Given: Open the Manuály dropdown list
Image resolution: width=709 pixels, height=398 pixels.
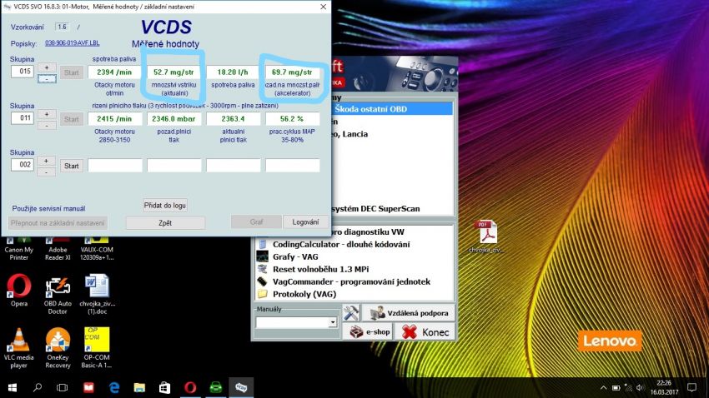Looking at the screenshot, I should (x=333, y=322).
